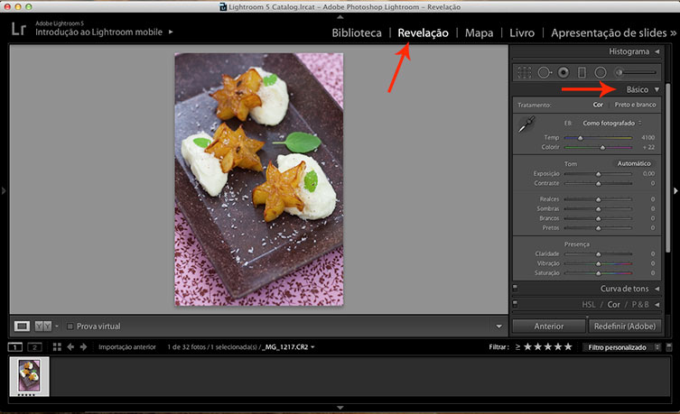This screenshot has width=680, height=414.
Task: Select the radial filter tool
Action: coord(601,71)
